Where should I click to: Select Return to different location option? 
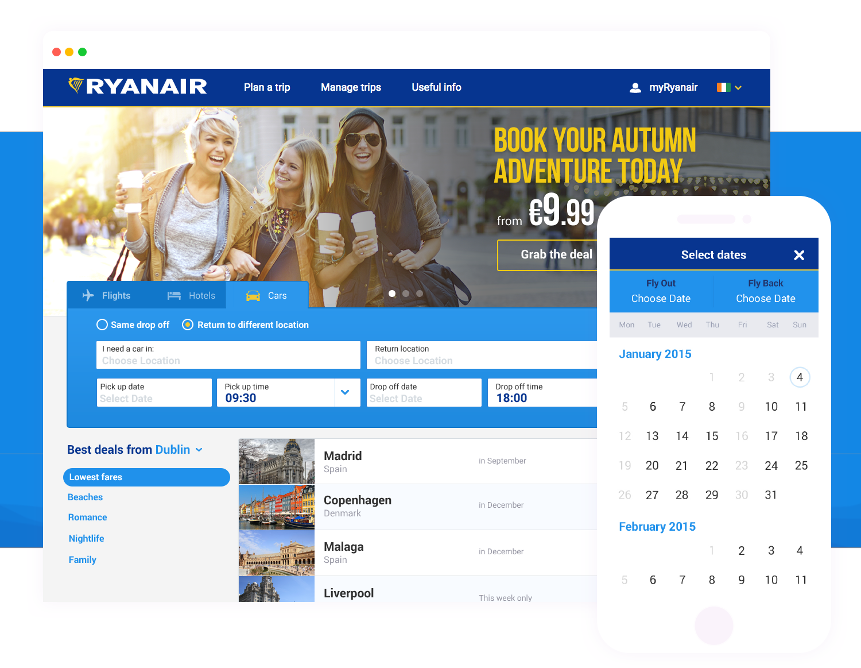pyautogui.click(x=246, y=325)
